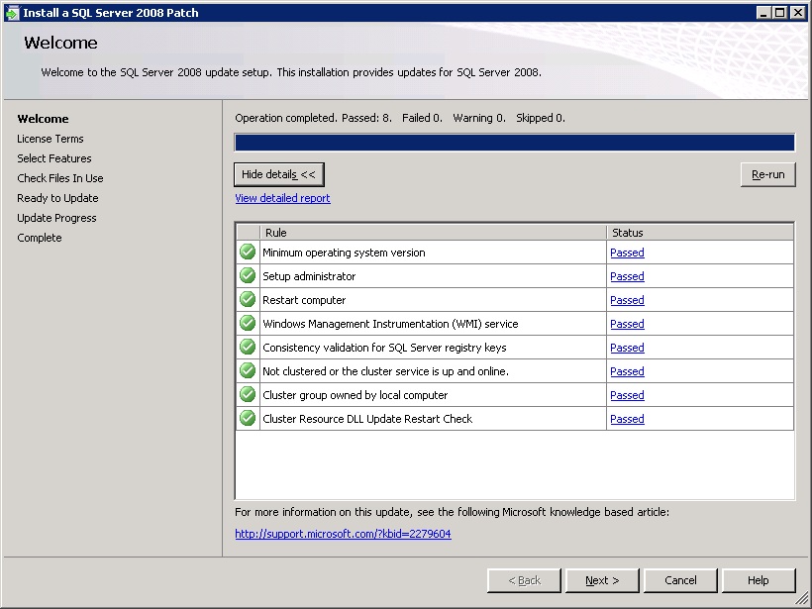Open Passed status for Consistency validation rule

pos(627,348)
